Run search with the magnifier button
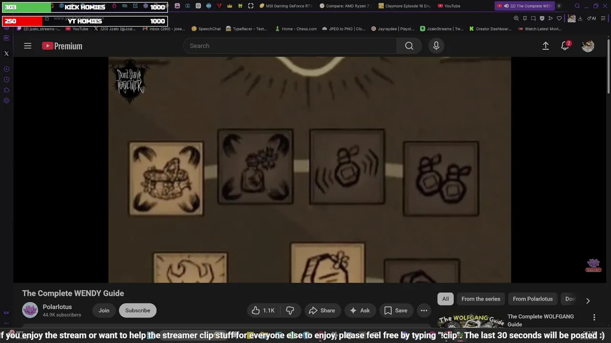This screenshot has height=343, width=611. (x=409, y=46)
